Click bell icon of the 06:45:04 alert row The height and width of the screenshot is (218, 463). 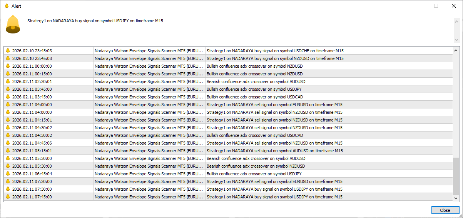coord(7,174)
